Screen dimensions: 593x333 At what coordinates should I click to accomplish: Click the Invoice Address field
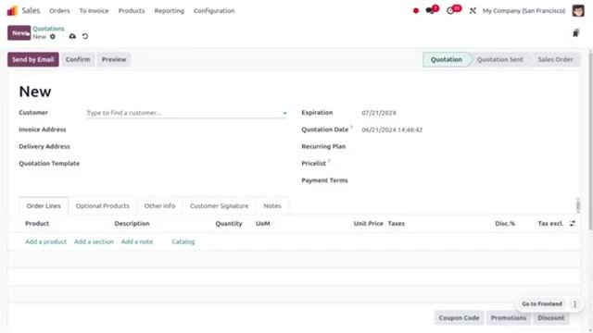pyautogui.click(x=186, y=129)
